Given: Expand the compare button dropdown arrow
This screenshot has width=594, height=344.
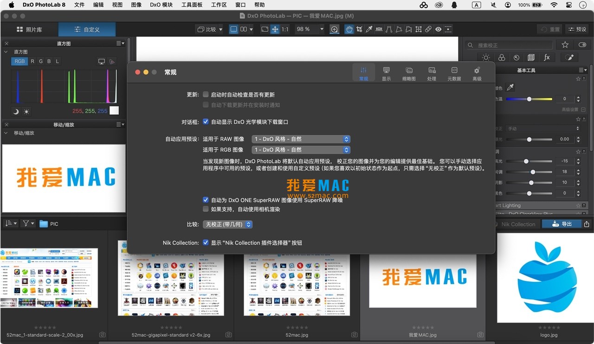Looking at the screenshot, I should pyautogui.click(x=220, y=29).
